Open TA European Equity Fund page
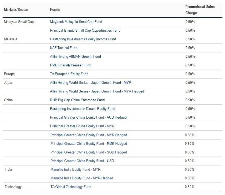 click(x=69, y=74)
